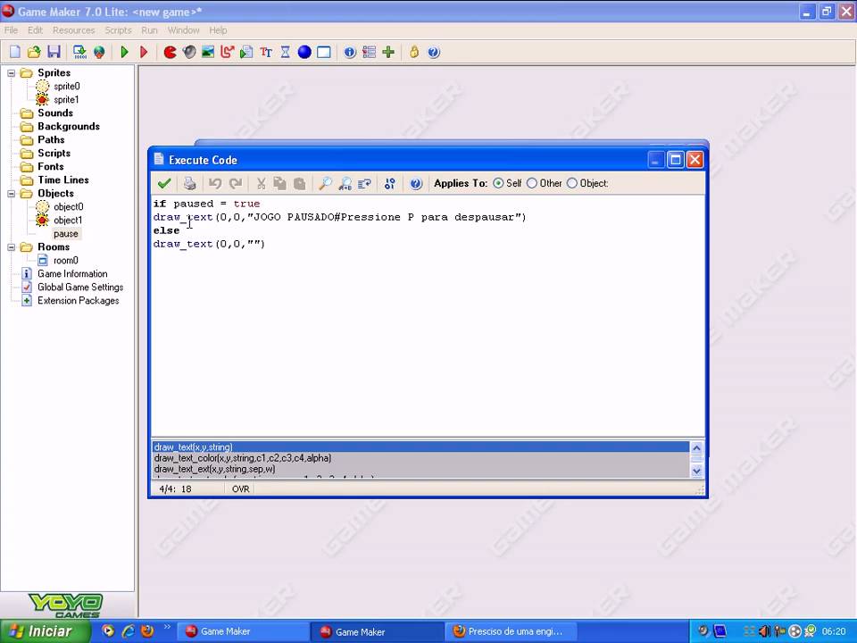Select sprite0 in the resource tree
Screen dimensions: 857x643
coord(67,87)
